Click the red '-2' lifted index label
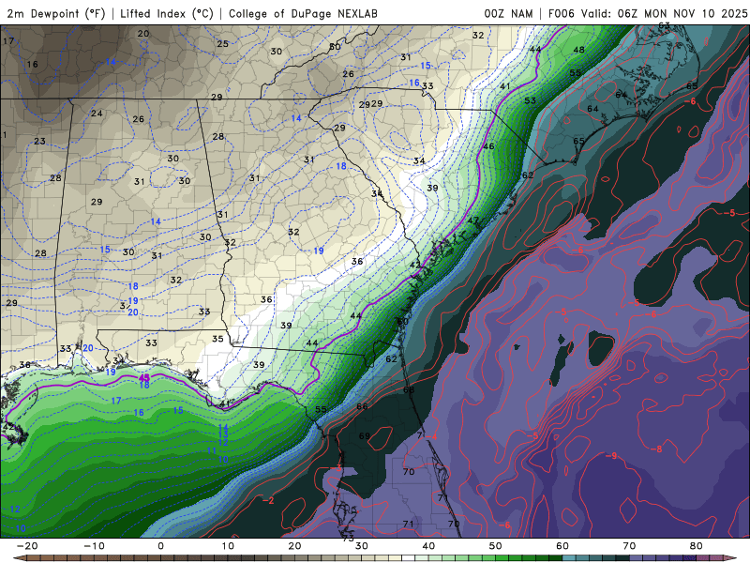This screenshot has height=563, width=750. coord(268,500)
